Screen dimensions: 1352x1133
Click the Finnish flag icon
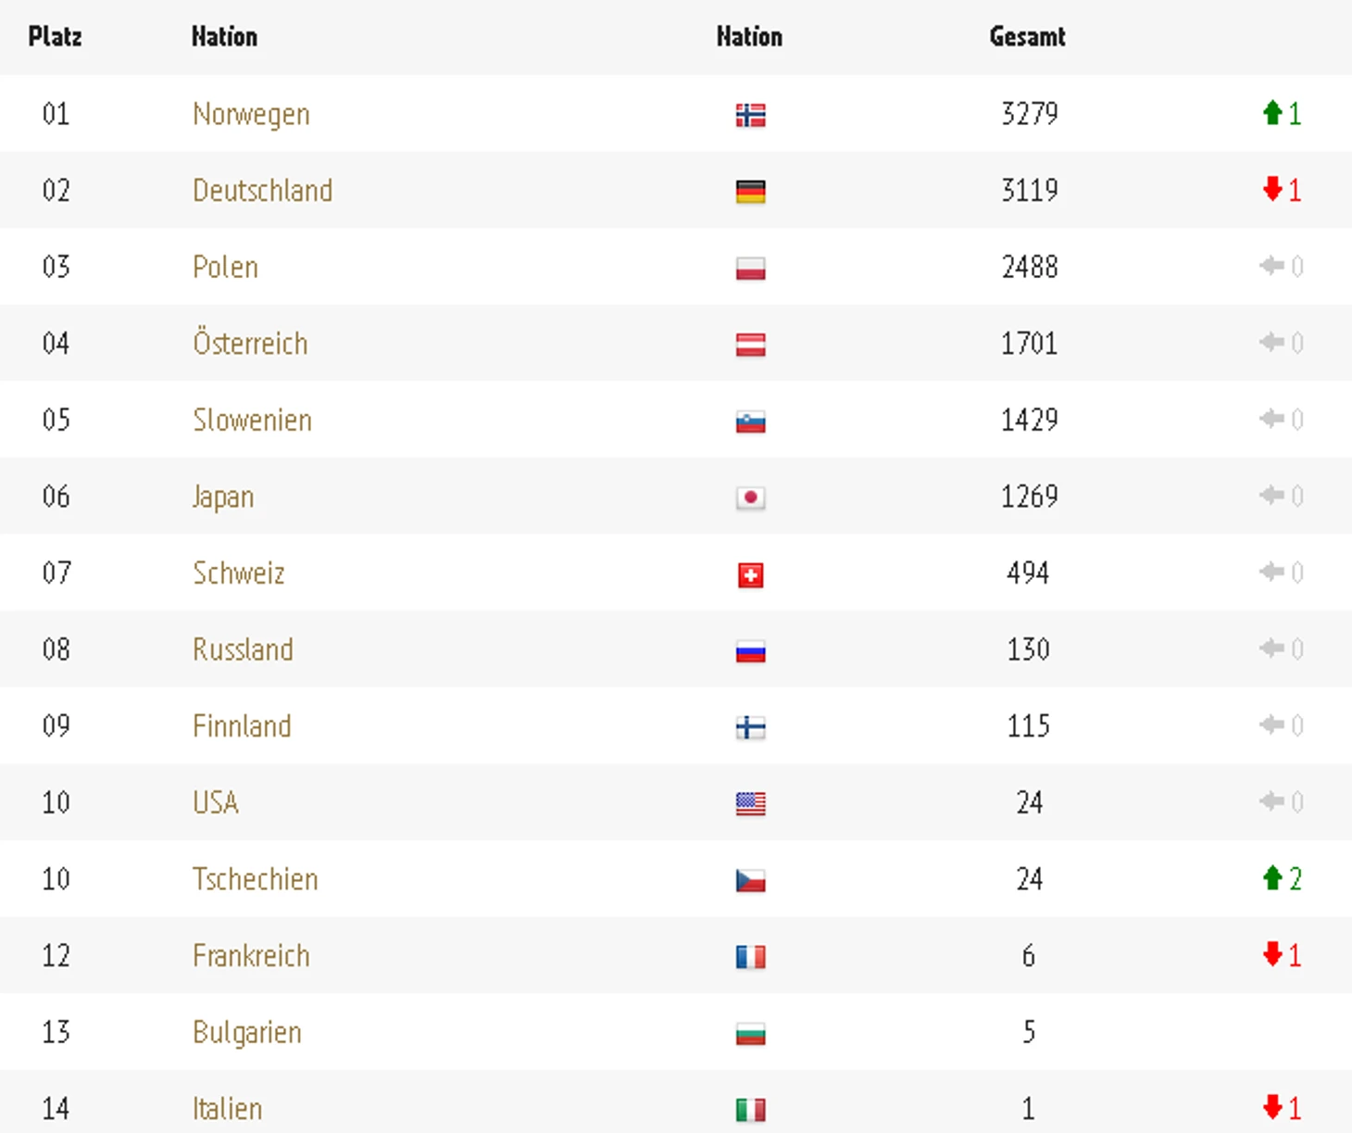pos(750,728)
